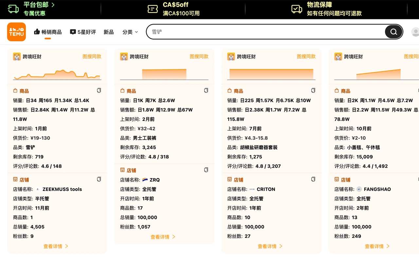Viewport: 419px width, 262px height.
Task: Click the search magnifier icon
Action: point(393,32)
